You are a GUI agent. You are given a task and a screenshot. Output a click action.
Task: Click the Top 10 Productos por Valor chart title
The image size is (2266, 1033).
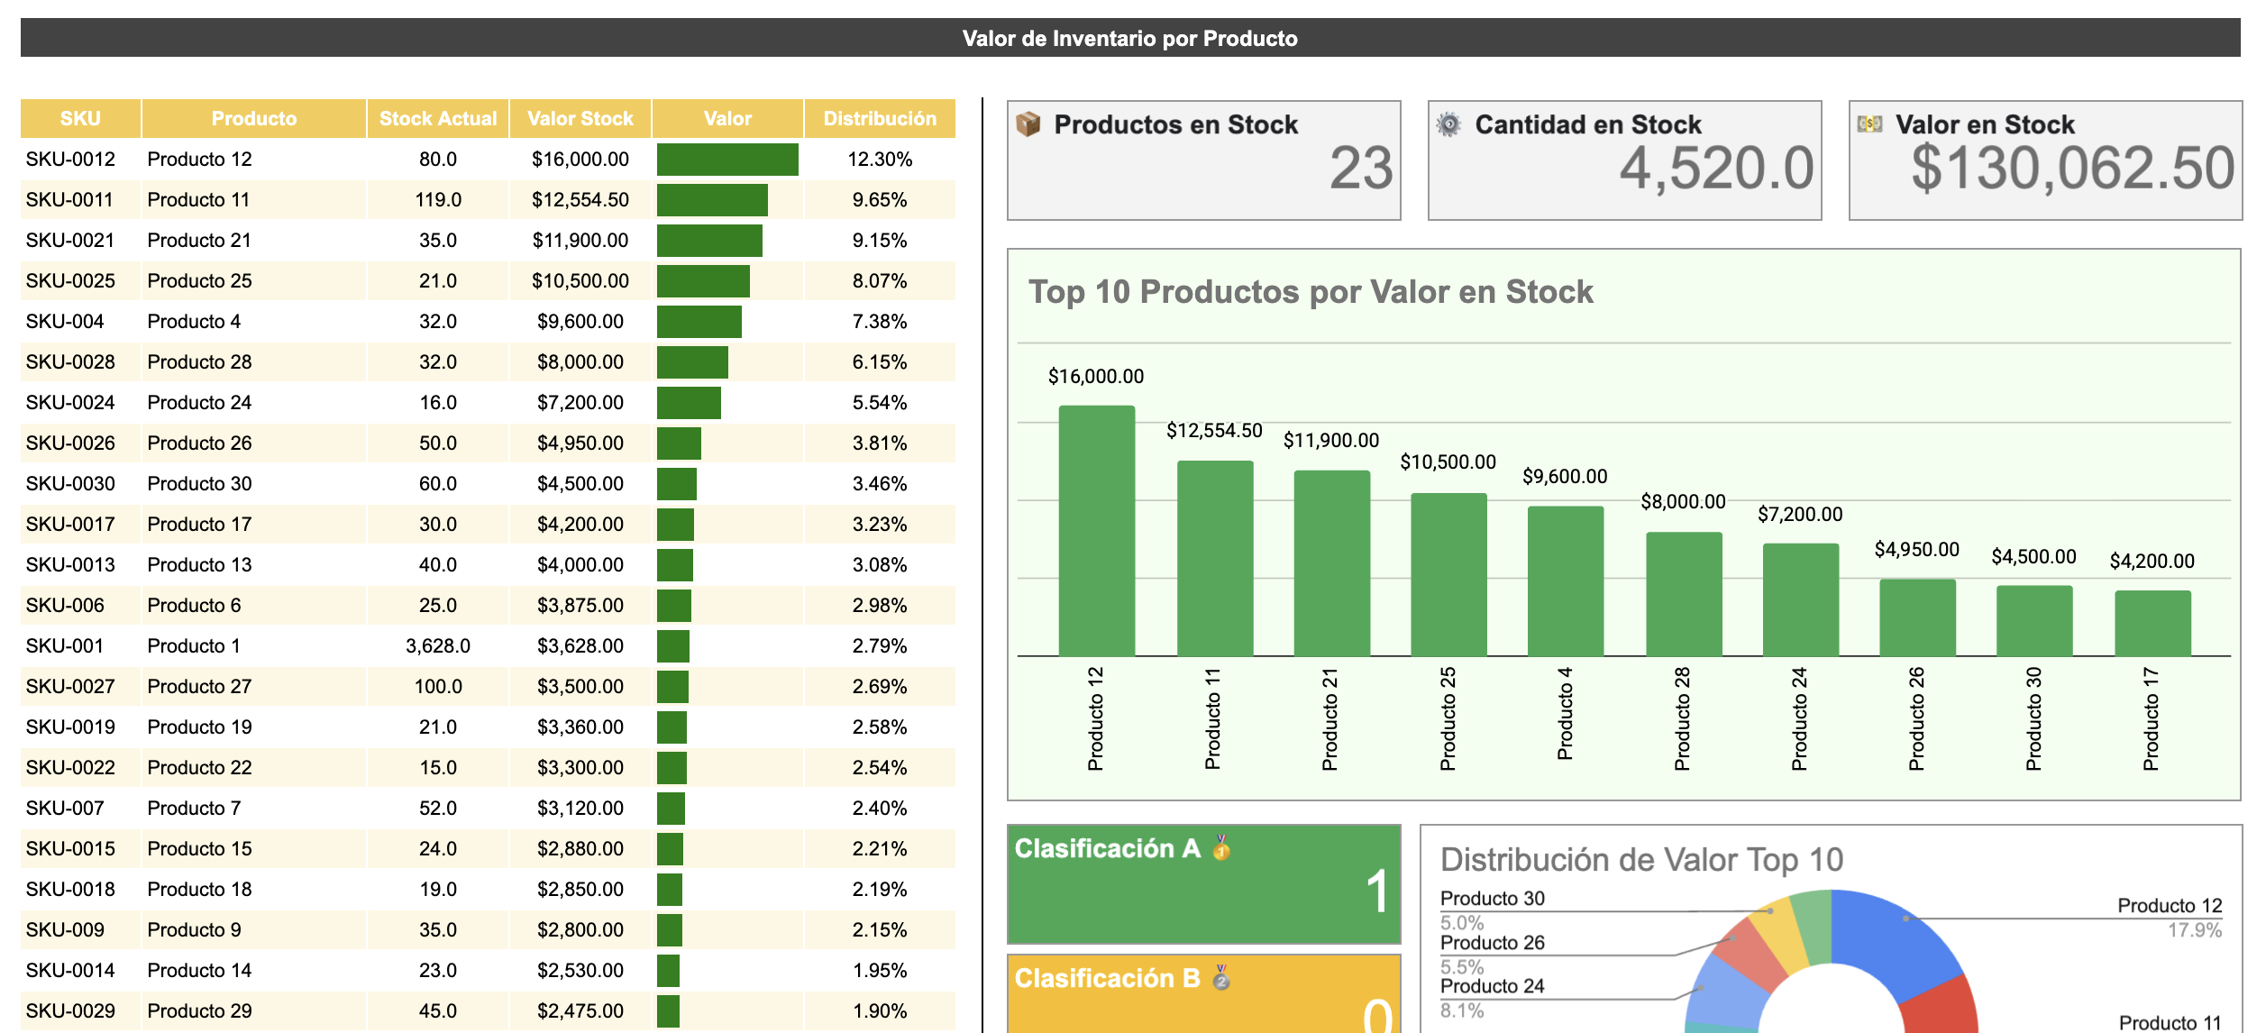[x=1311, y=292]
